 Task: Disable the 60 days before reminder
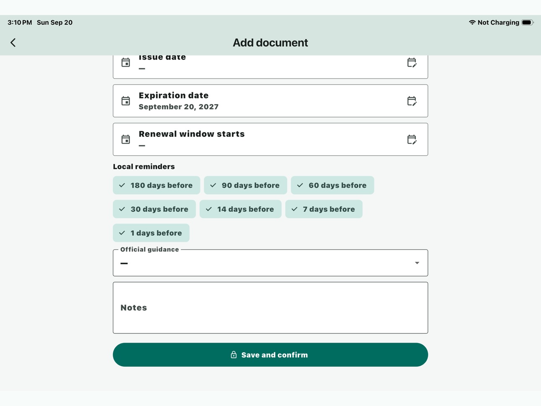[x=332, y=185]
